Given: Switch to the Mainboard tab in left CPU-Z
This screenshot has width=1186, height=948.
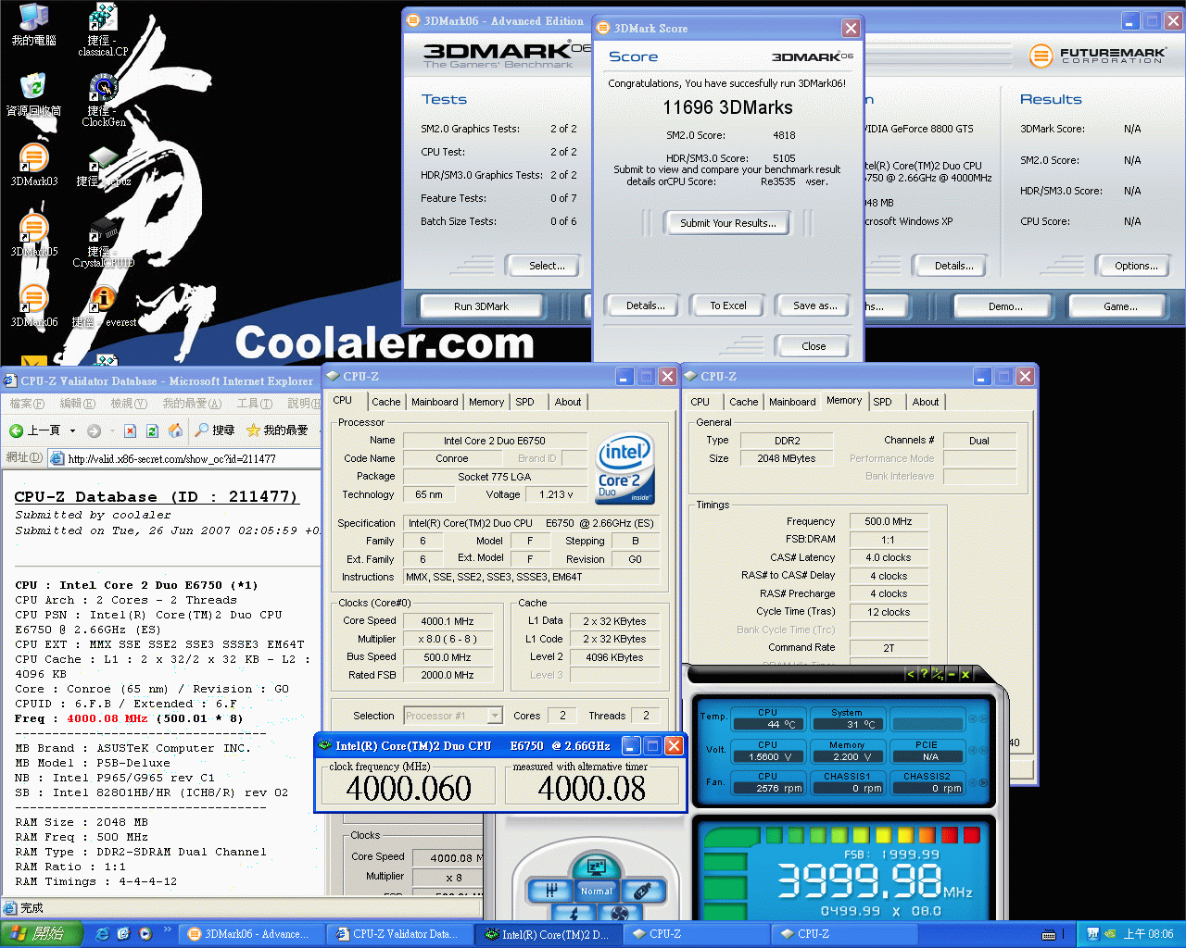Looking at the screenshot, I should [x=435, y=402].
